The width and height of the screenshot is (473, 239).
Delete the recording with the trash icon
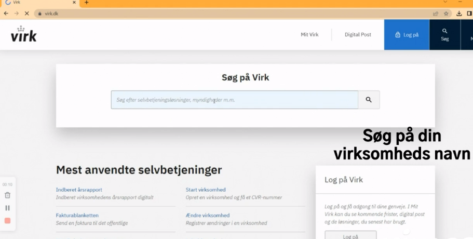pyautogui.click(x=7, y=195)
